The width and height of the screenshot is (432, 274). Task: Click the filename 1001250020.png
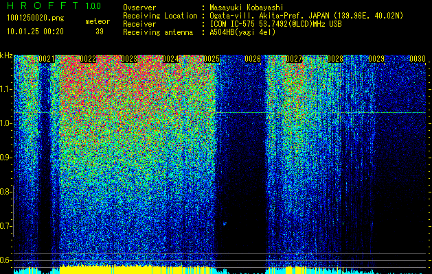pyautogui.click(x=36, y=18)
